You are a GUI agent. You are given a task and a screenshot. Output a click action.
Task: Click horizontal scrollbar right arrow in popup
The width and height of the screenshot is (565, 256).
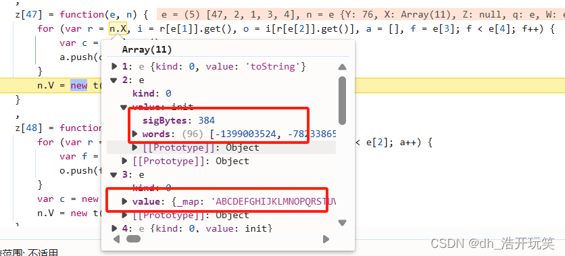[x=326, y=238]
